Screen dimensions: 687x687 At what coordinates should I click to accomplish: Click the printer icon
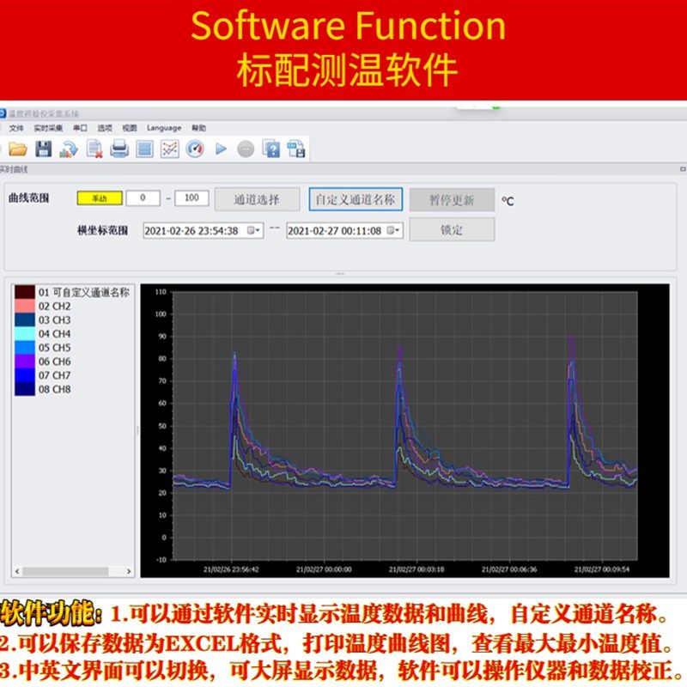pyautogui.click(x=119, y=149)
